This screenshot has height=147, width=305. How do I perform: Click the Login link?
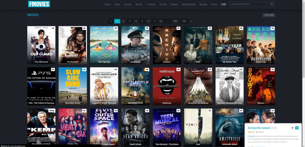(224, 4)
